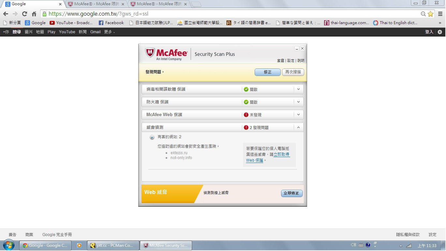Viewport: 446px width, 251px height.
Task: Click the McAfee shield logo
Action: (x=150, y=53)
